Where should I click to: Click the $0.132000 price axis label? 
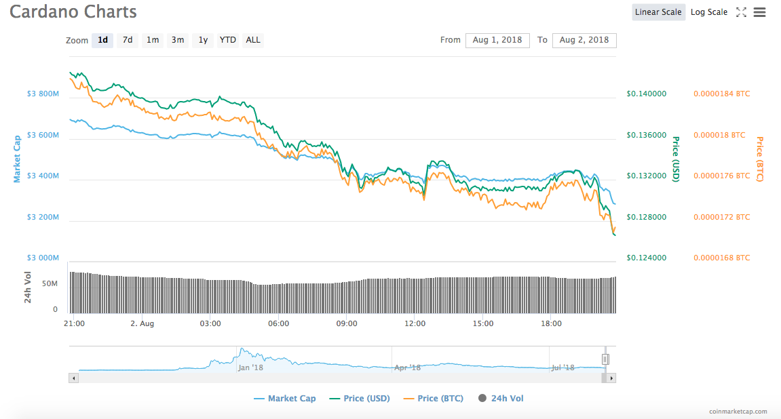(647, 176)
